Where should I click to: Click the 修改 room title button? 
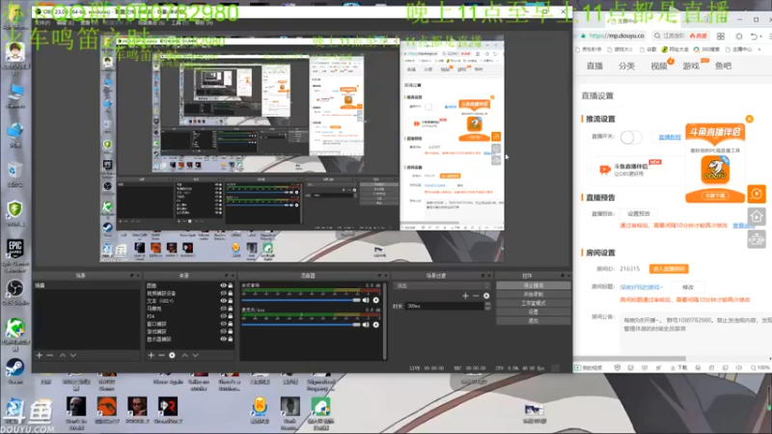tap(688, 286)
